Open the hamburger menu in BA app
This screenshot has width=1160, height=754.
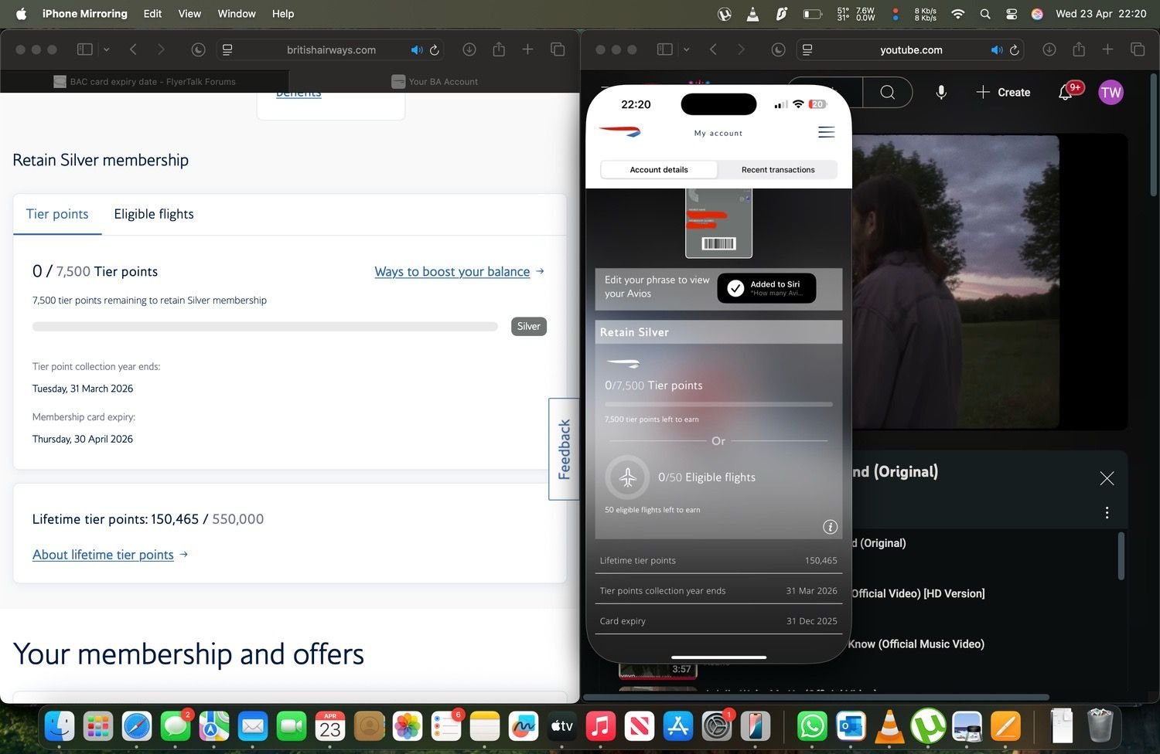click(826, 132)
